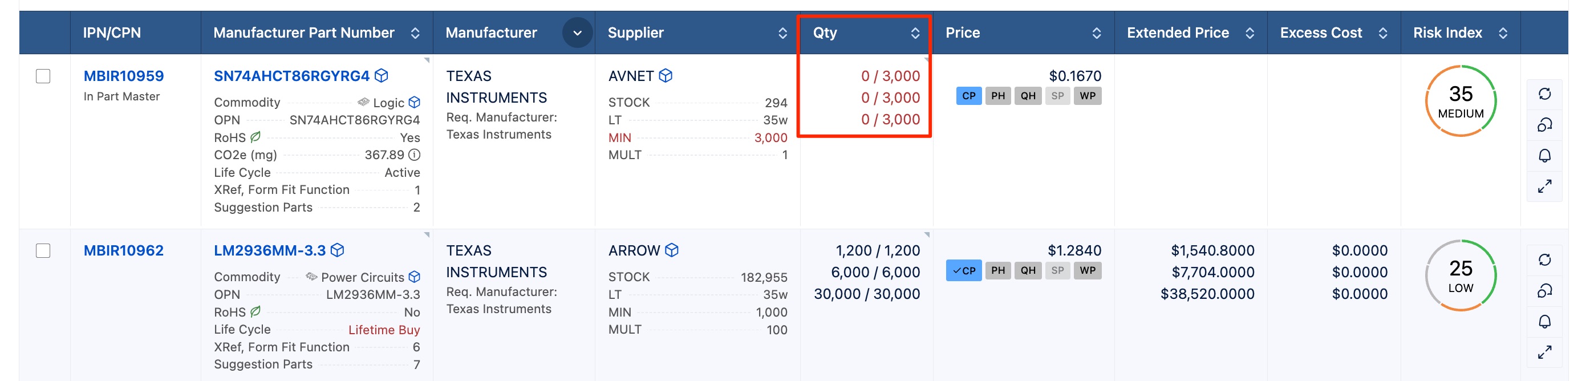Screen dimensions: 1582x381
Task: Click the Supplier column header
Action: click(x=636, y=33)
